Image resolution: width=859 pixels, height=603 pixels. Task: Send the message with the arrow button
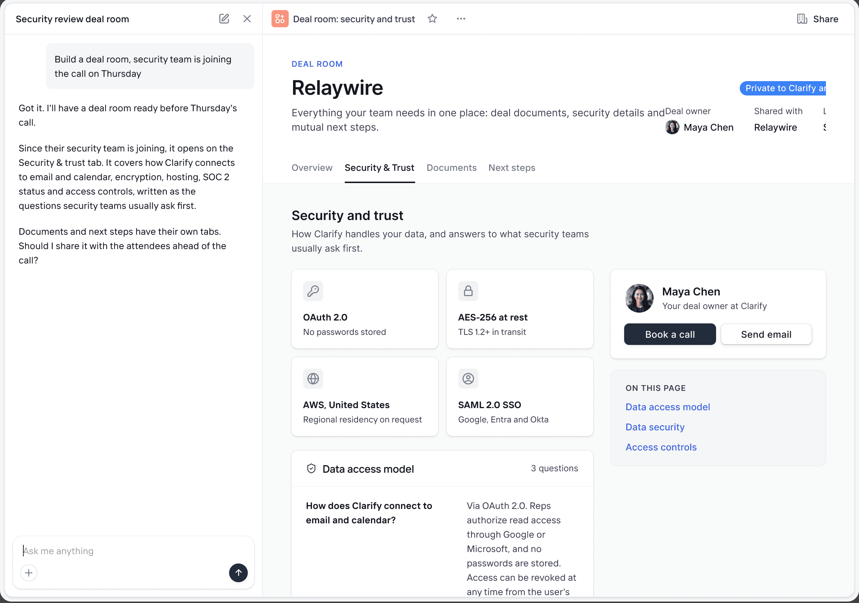tap(238, 573)
